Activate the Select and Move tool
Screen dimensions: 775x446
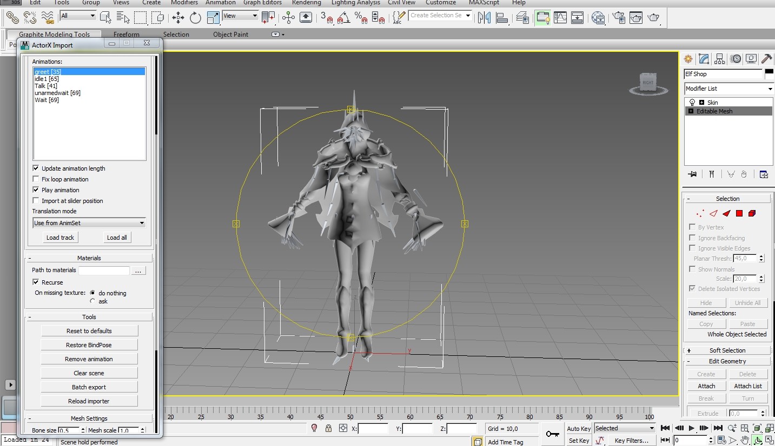point(178,17)
